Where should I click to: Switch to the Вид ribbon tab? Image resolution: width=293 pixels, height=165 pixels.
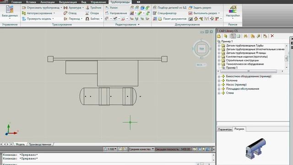(84, 2)
